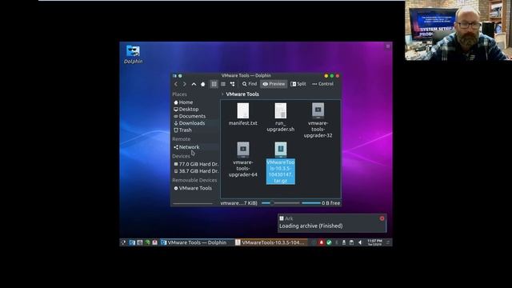512x288 pixels.
Task: Close the Ark notification popup
Action: 382,218
